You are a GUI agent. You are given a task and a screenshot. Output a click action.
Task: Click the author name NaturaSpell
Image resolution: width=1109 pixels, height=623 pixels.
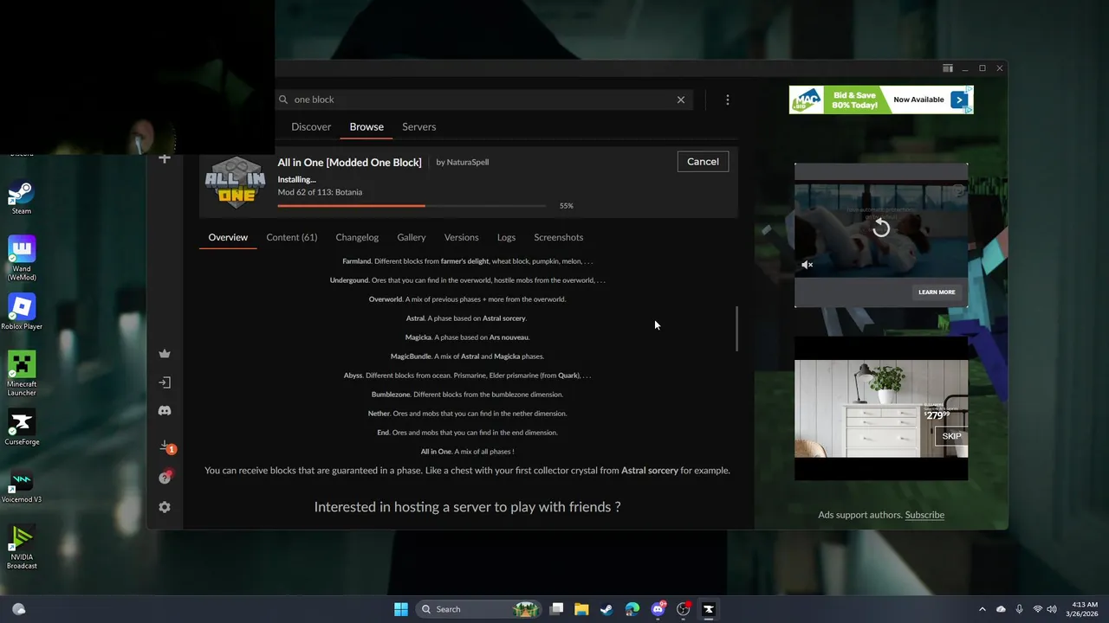coord(468,163)
